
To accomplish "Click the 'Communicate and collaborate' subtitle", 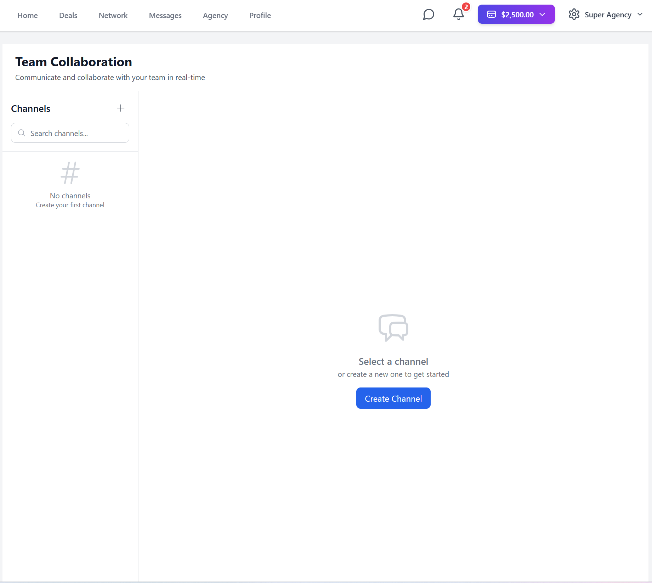I will coord(110,78).
